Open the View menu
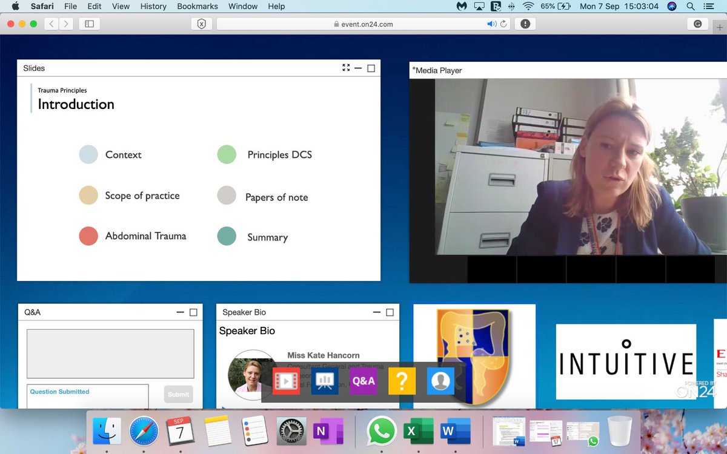 [x=121, y=6]
